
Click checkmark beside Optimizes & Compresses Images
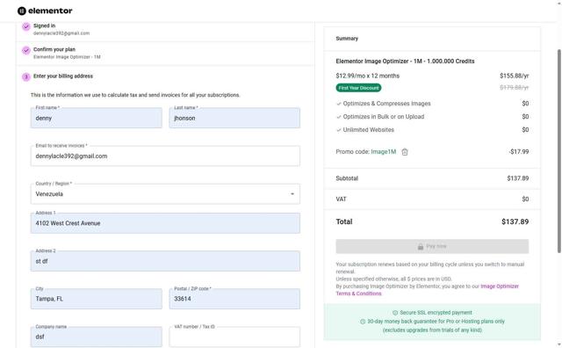[339, 104]
